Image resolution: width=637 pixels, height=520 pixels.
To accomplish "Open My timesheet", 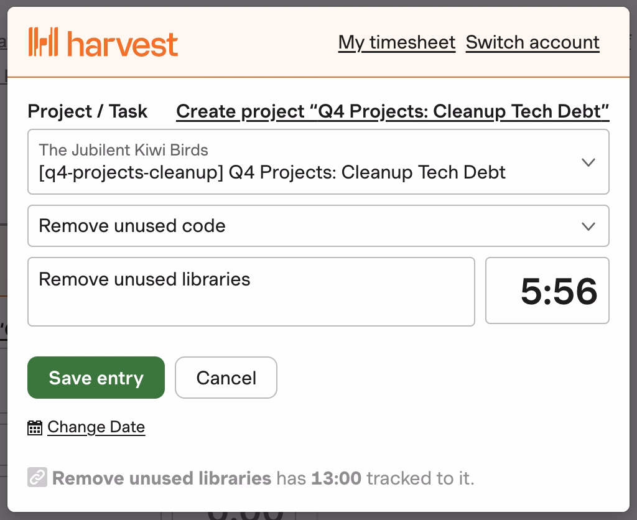I will tap(397, 42).
